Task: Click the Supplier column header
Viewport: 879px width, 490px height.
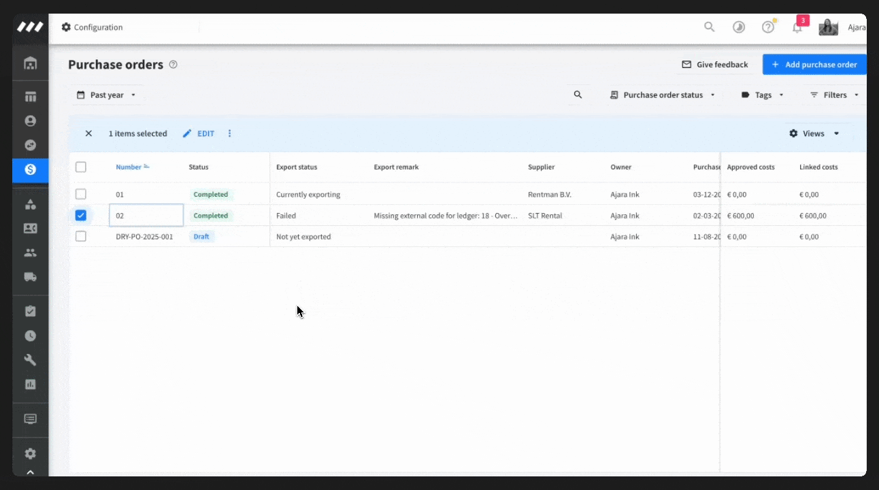Action: 542,167
